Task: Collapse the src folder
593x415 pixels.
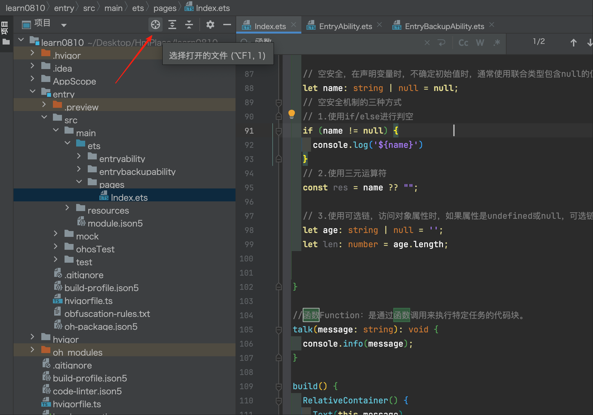Action: point(44,117)
